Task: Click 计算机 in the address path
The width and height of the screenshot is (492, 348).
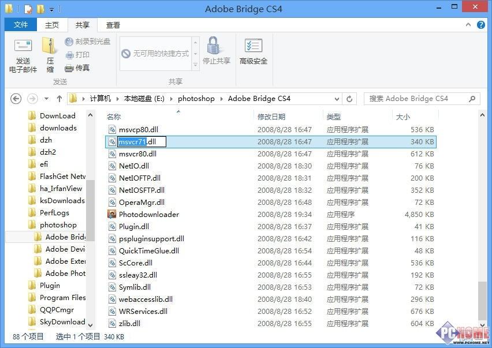Action: pyautogui.click(x=100, y=99)
